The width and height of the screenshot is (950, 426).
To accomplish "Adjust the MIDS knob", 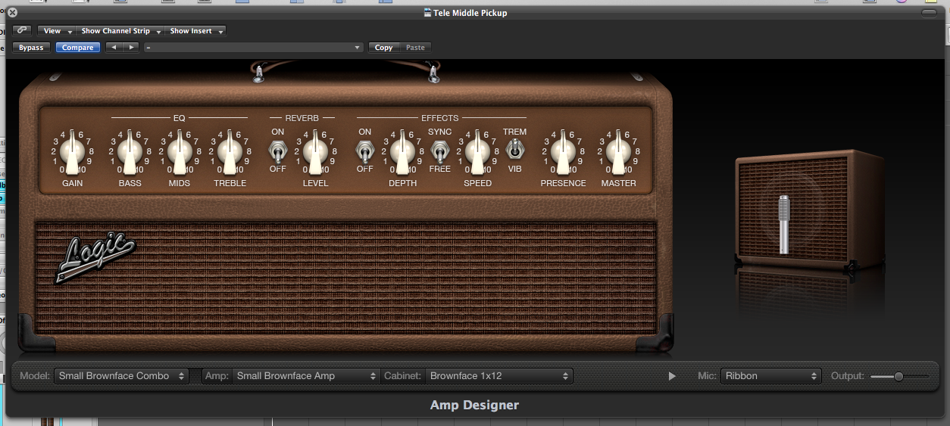I will pos(180,153).
